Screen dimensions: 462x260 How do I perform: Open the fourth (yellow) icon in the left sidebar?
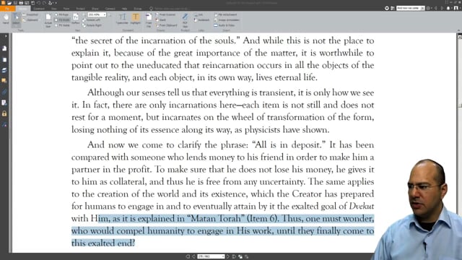[4, 80]
